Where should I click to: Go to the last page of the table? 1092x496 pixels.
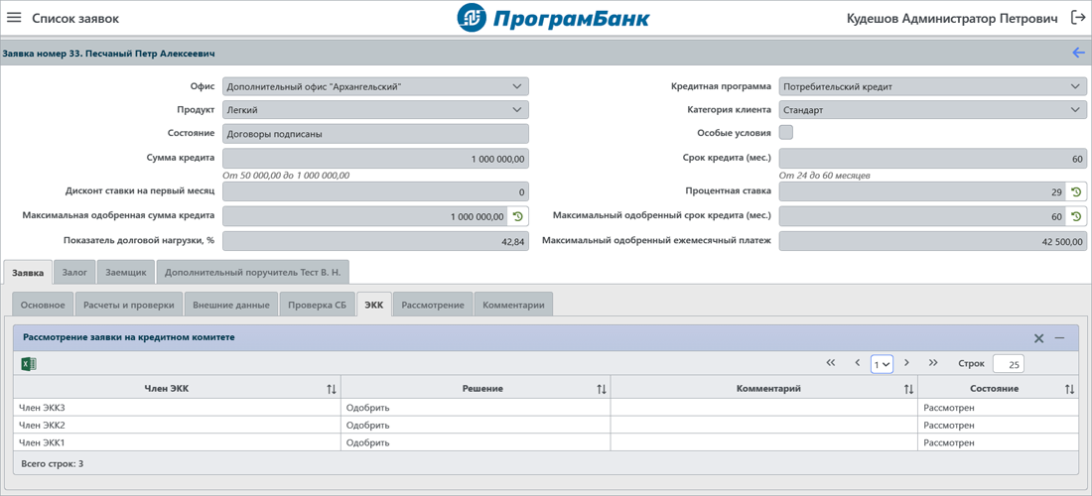(x=933, y=363)
